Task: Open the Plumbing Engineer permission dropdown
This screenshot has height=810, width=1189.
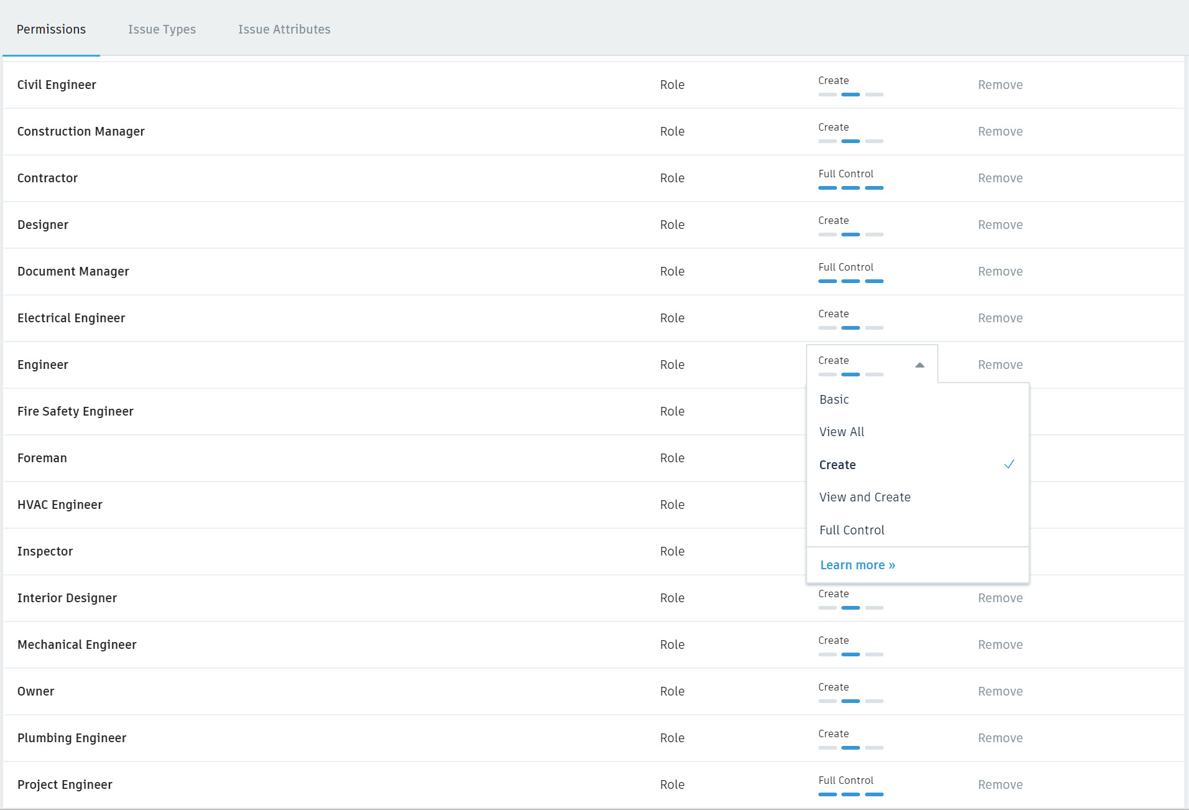Action: click(851, 740)
